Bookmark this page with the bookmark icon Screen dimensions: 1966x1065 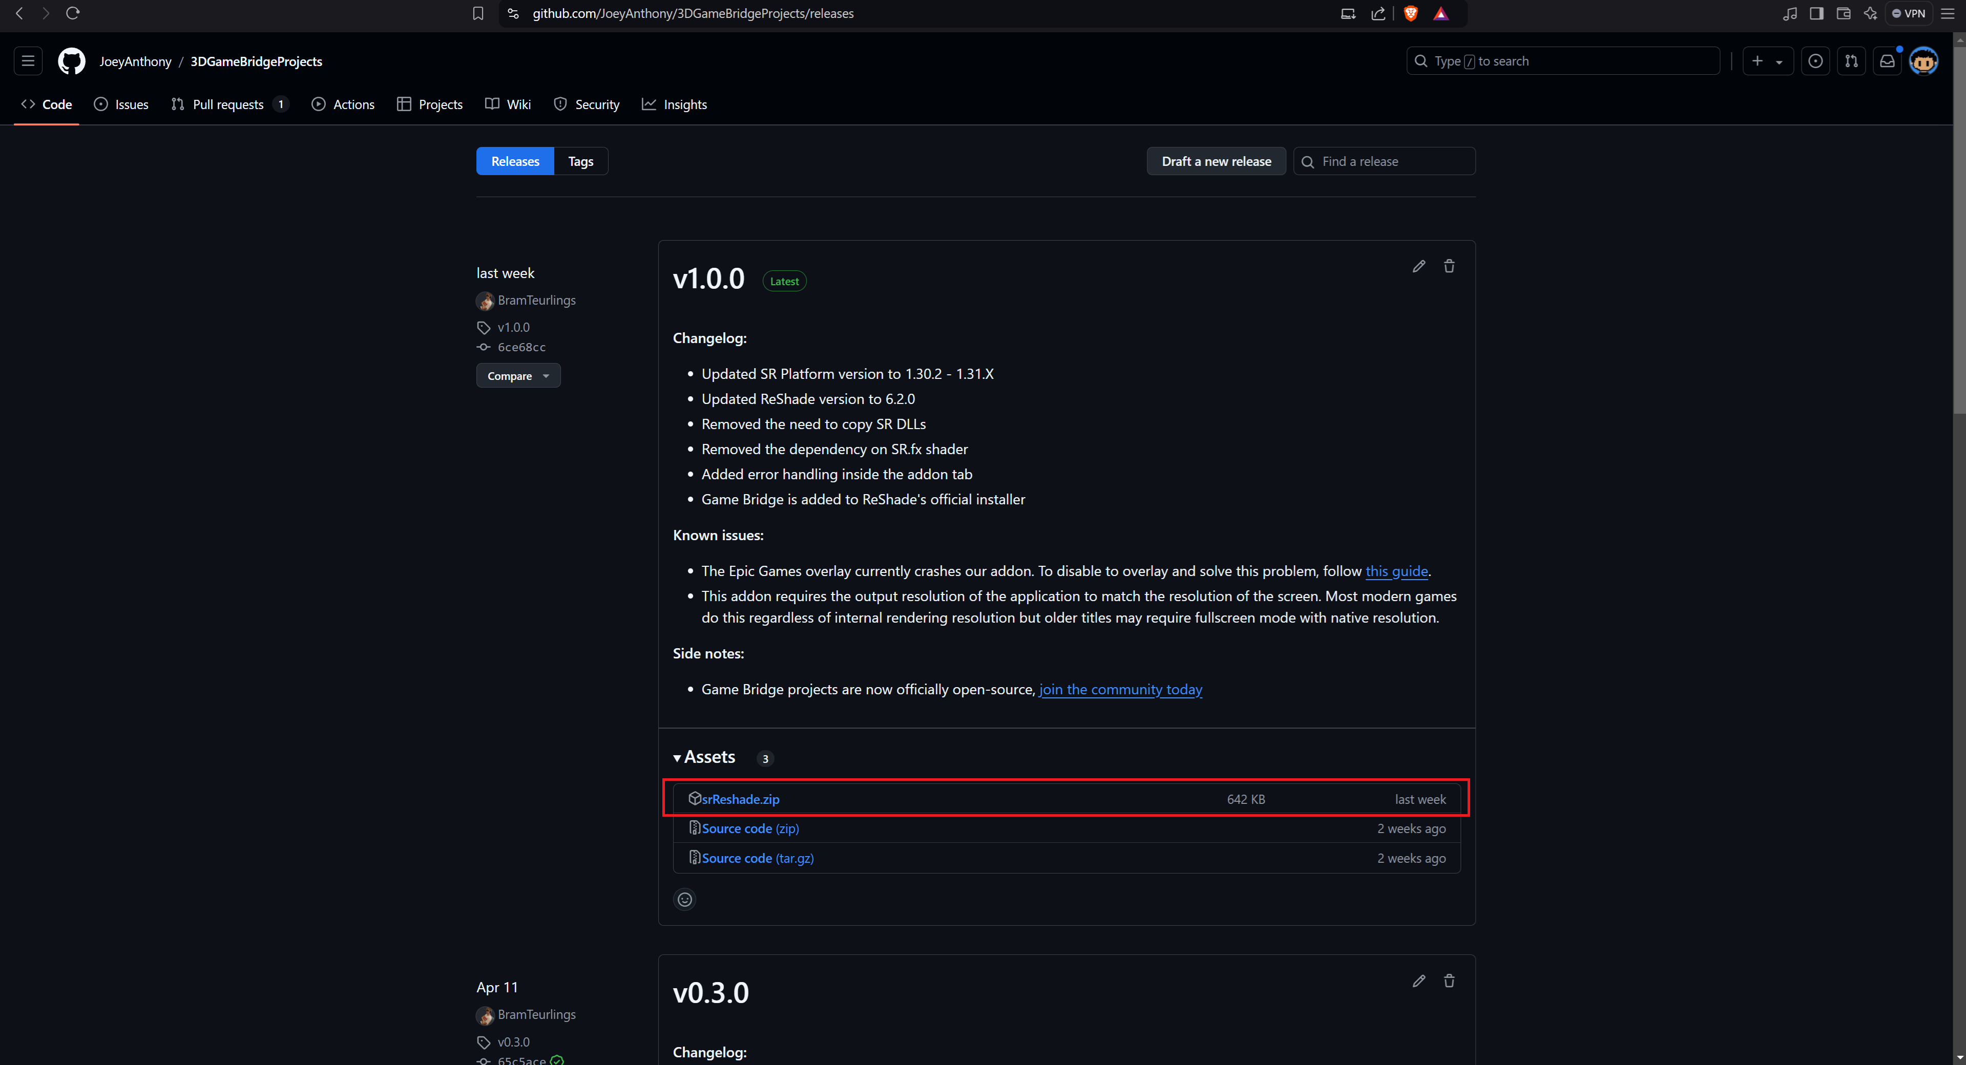(x=478, y=13)
